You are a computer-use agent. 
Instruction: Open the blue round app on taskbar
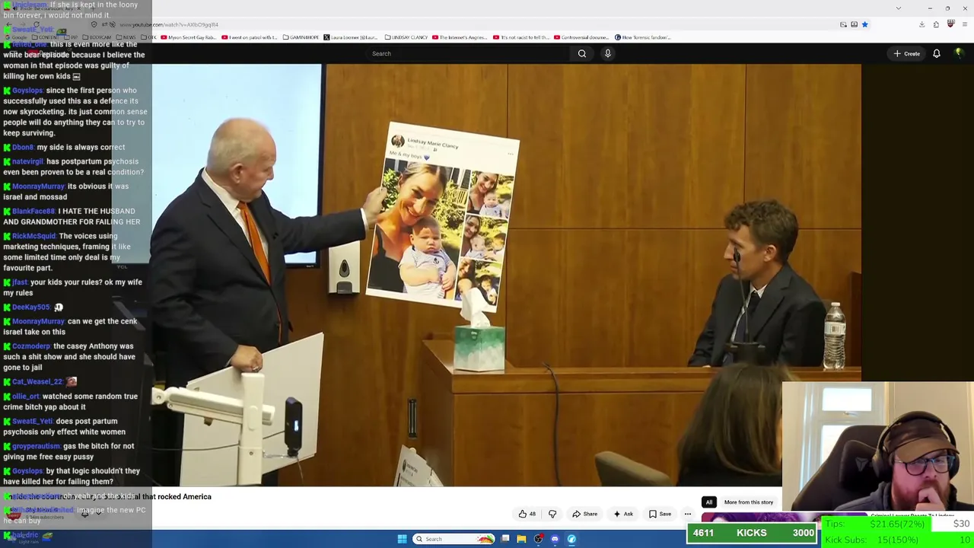click(x=571, y=539)
